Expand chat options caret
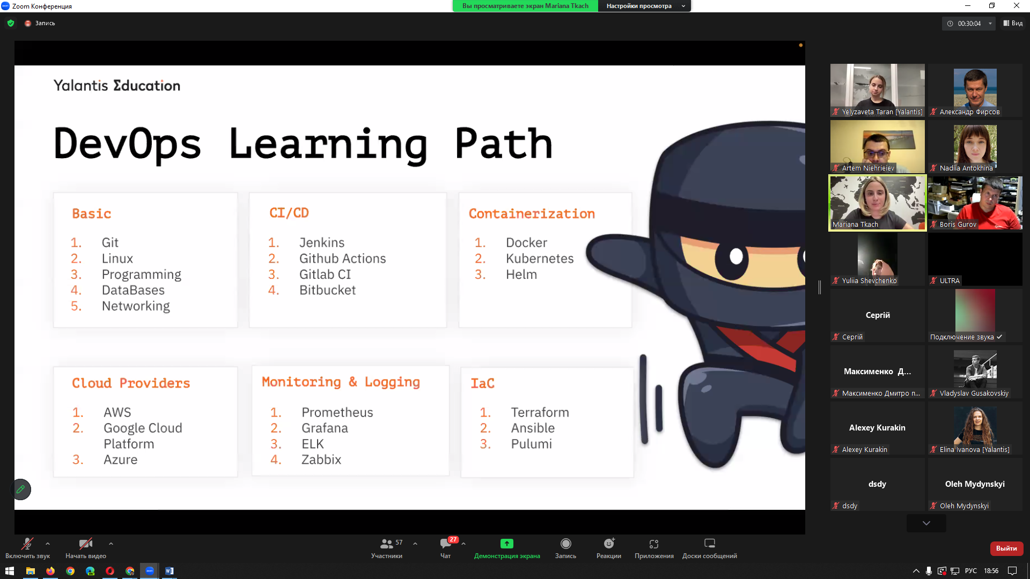The image size is (1030, 579). click(464, 544)
